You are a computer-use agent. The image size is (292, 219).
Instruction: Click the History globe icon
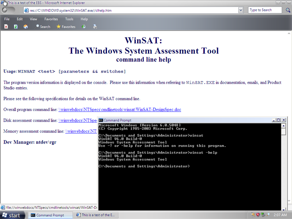[84, 27]
